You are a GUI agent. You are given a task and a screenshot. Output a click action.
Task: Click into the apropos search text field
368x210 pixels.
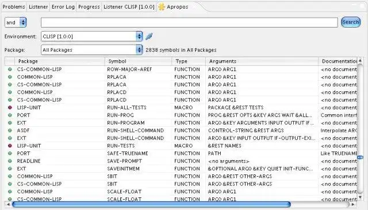189,22
